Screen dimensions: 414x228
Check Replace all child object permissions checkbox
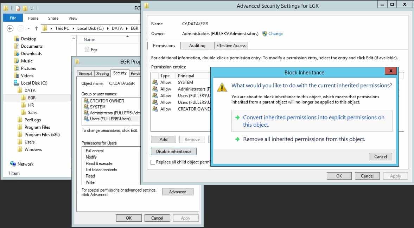point(153,162)
